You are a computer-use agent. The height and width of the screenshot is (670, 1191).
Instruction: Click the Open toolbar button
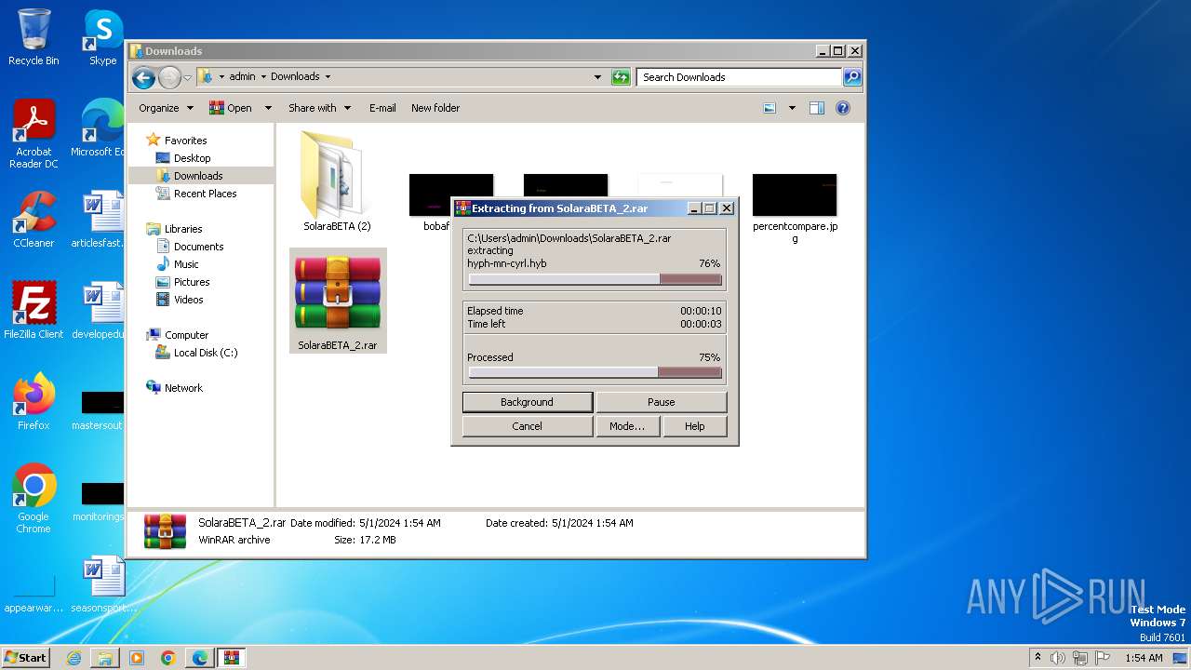(x=232, y=108)
